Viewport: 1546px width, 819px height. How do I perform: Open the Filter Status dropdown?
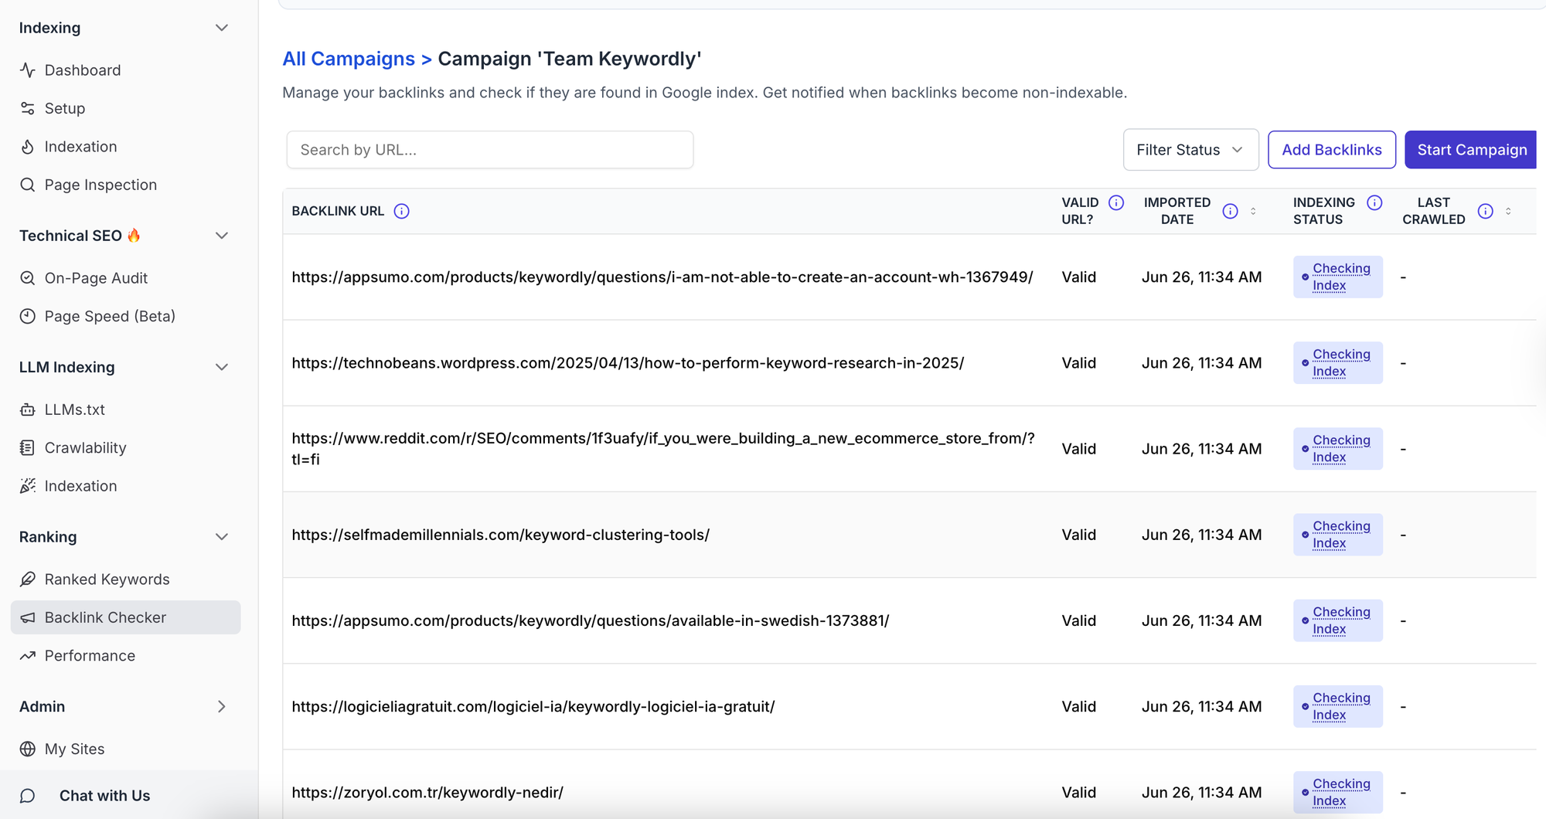1190,150
